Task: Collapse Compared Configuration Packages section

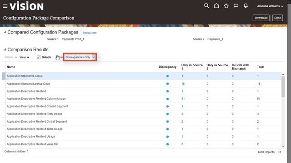Action: (x=5, y=32)
